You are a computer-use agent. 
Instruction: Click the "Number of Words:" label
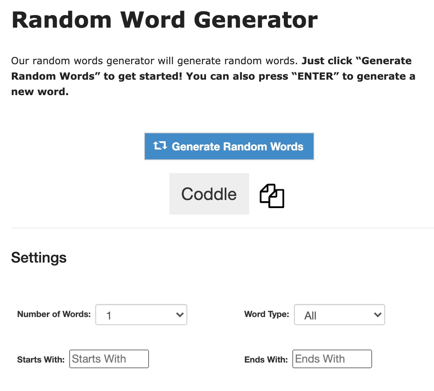pos(54,314)
